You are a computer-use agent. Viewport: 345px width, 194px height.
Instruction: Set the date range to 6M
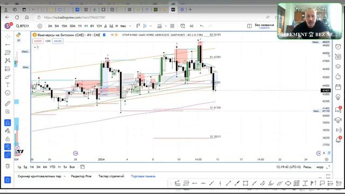45,167
